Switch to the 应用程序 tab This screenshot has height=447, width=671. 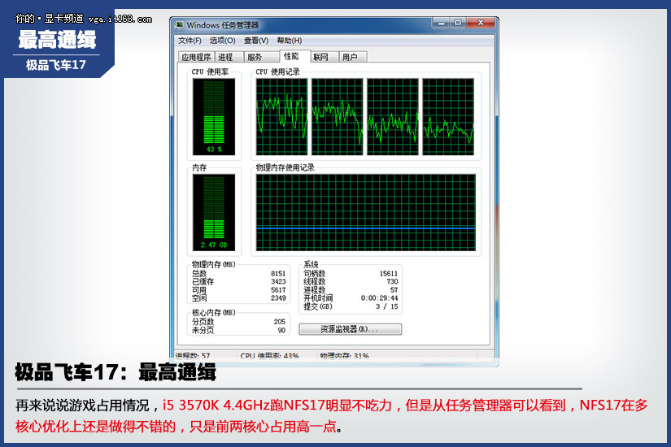coord(196,57)
